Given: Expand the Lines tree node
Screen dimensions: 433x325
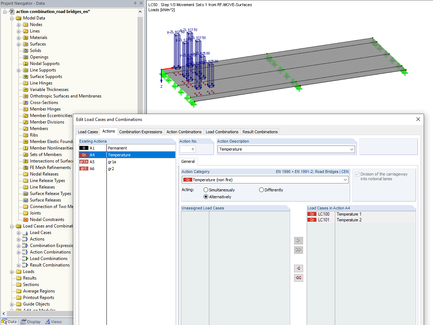Looking at the screenshot, I should click(x=19, y=31).
